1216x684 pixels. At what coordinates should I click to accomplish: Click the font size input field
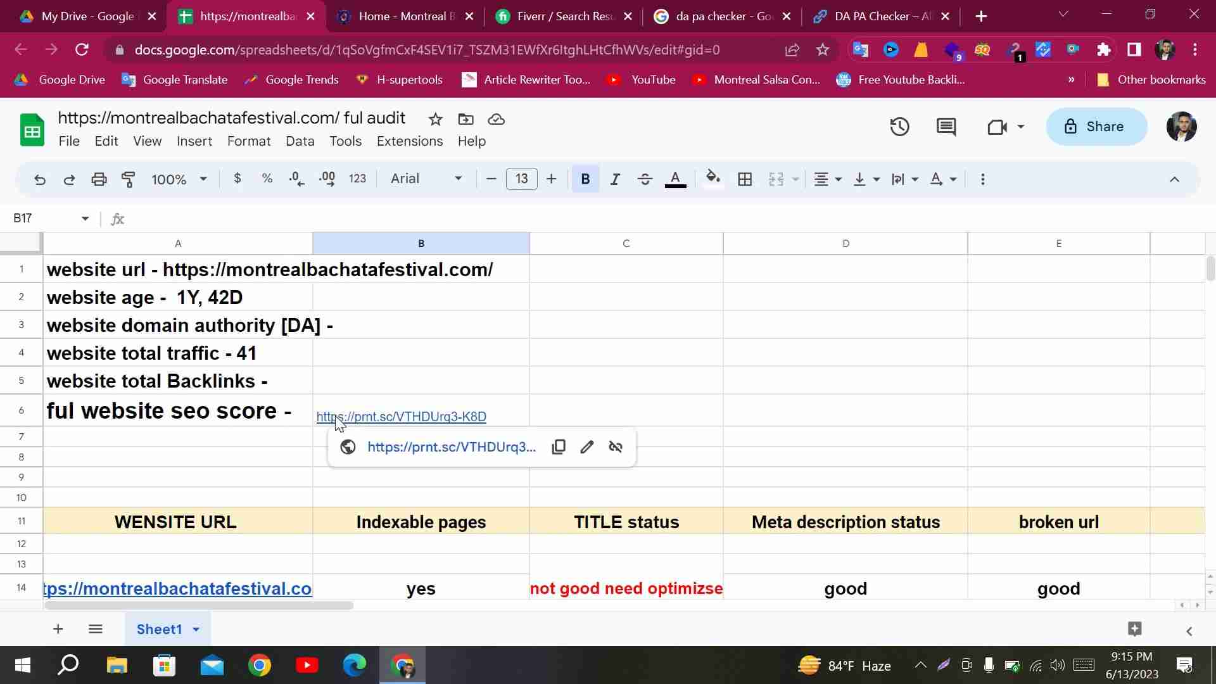click(521, 179)
